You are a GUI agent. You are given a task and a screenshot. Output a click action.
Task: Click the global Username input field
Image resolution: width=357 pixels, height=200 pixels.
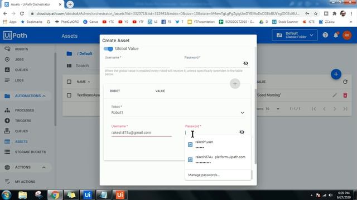(141, 63)
